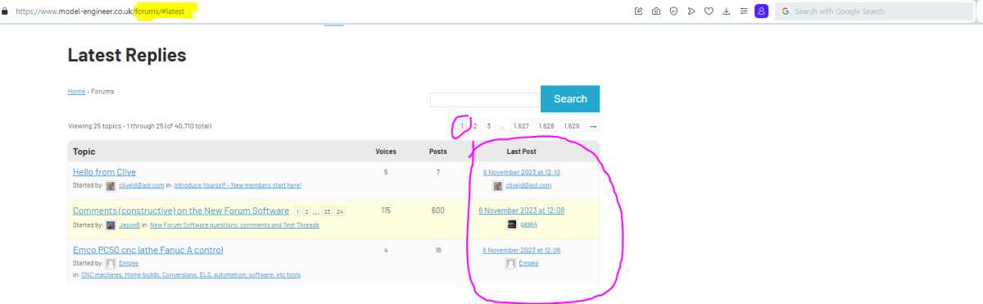
Task: Click 'Viewing 25 topics' summary text
Action: [x=140, y=126]
